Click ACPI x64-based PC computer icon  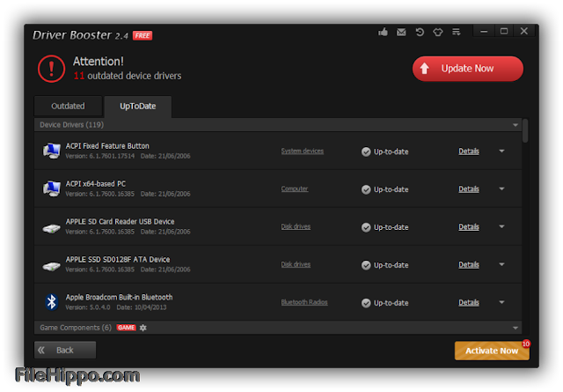(x=51, y=189)
